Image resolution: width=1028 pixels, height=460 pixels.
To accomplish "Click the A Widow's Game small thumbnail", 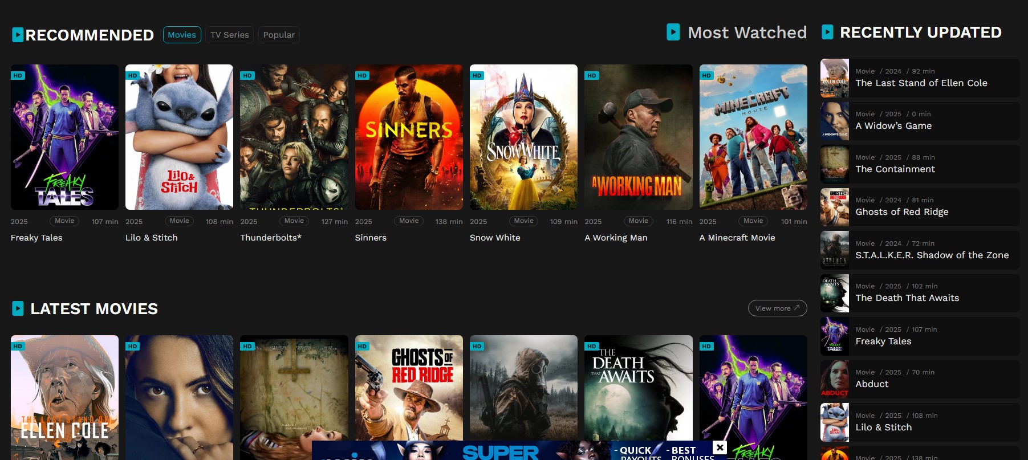I will click(835, 121).
